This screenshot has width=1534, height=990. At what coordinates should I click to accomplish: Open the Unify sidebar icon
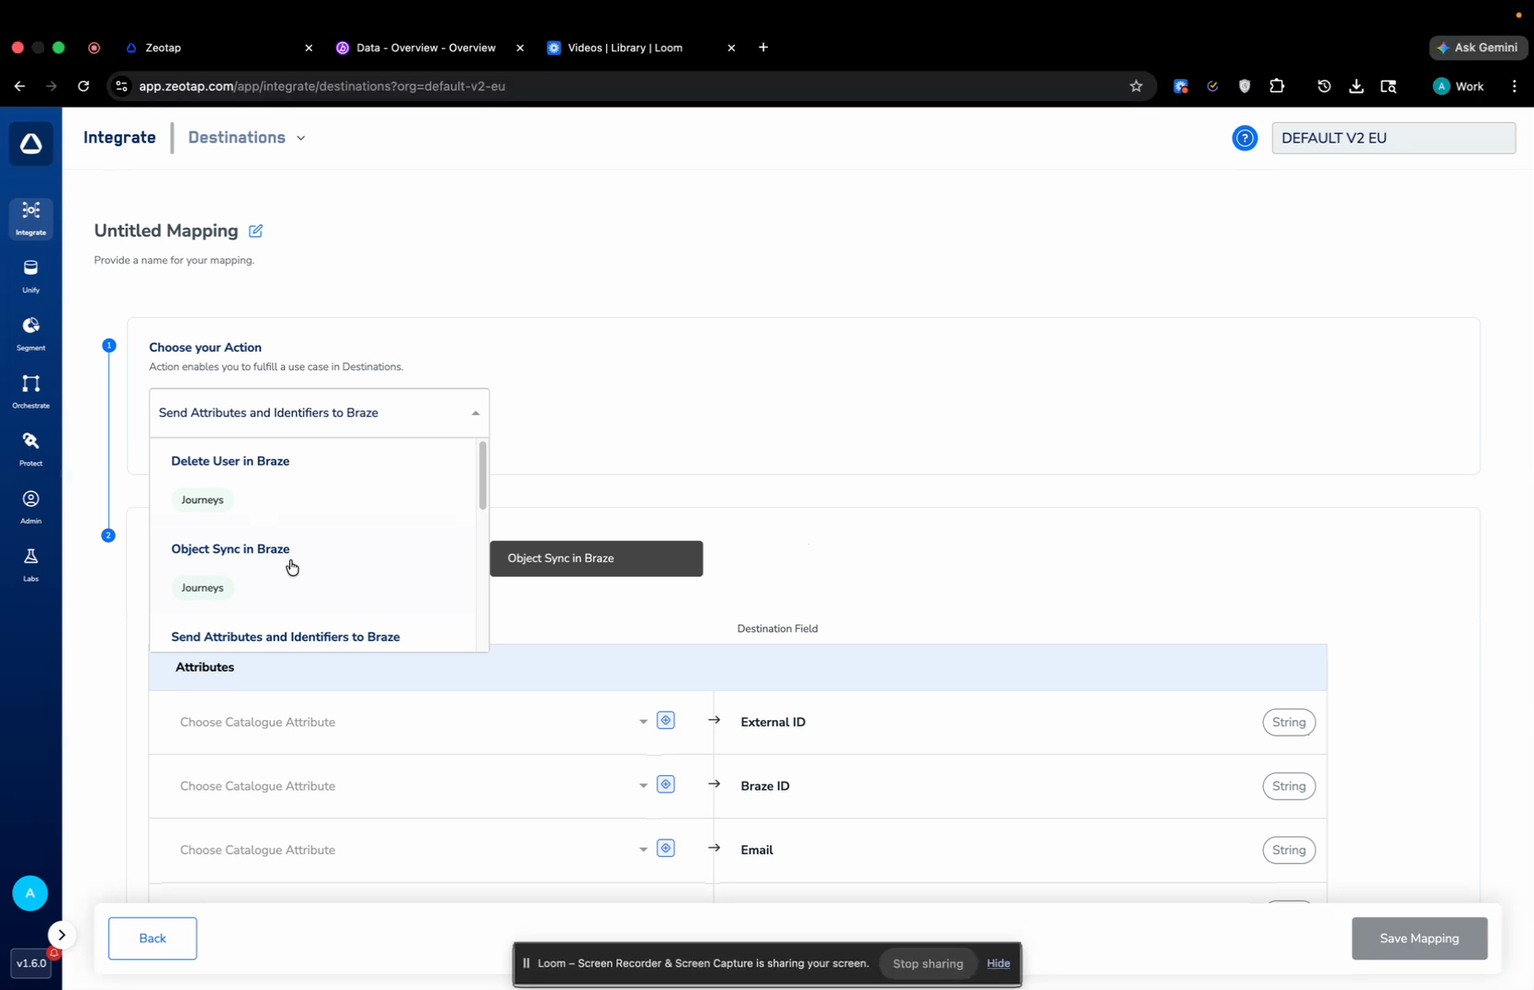click(30, 276)
